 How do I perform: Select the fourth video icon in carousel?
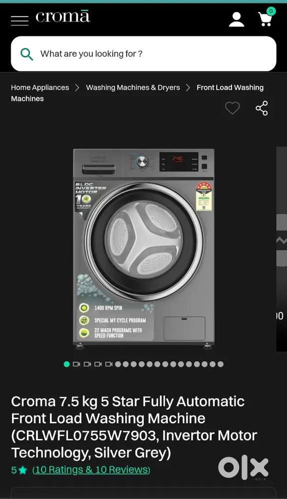pyautogui.click(x=109, y=364)
